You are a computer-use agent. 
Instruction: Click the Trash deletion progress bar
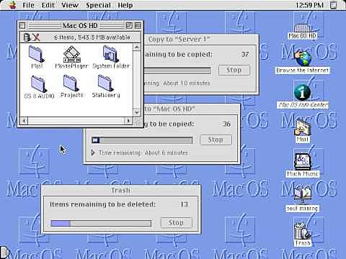coord(101,224)
